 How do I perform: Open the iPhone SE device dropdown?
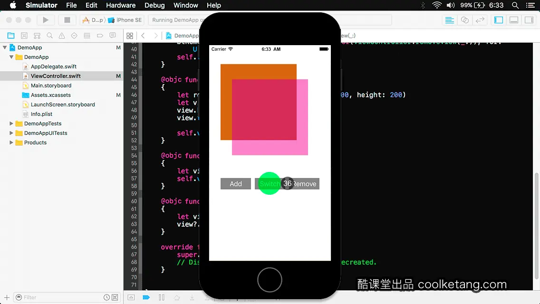(x=125, y=20)
